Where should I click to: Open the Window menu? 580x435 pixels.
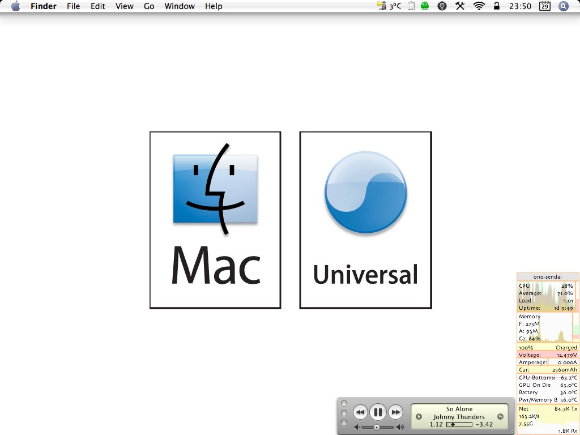click(x=180, y=6)
